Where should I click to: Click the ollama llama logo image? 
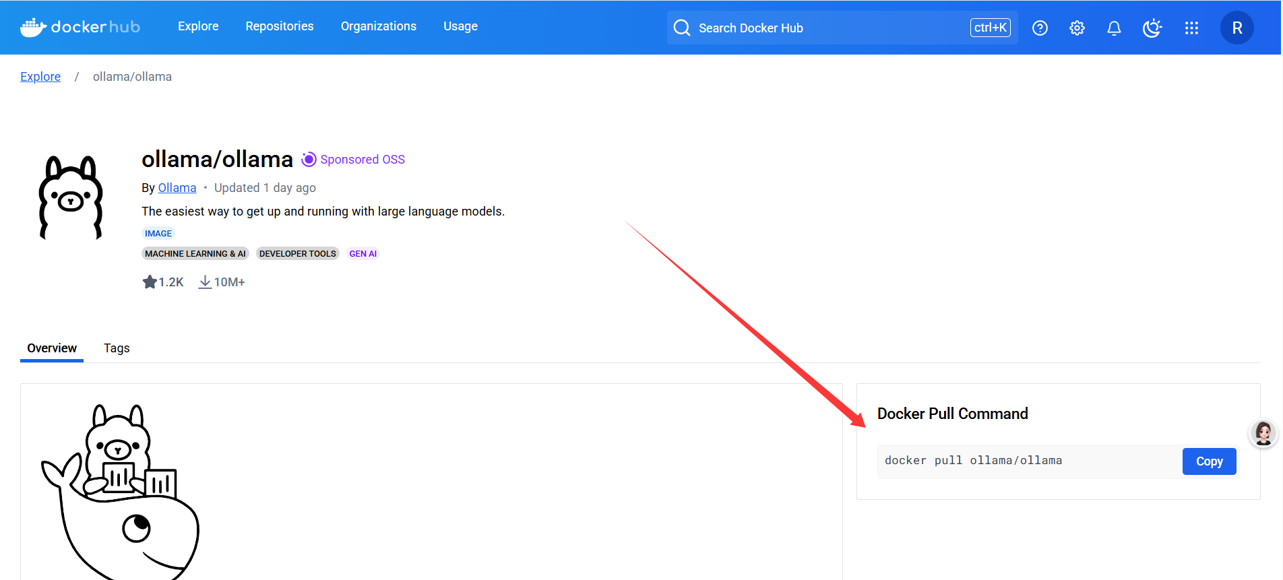point(71,197)
